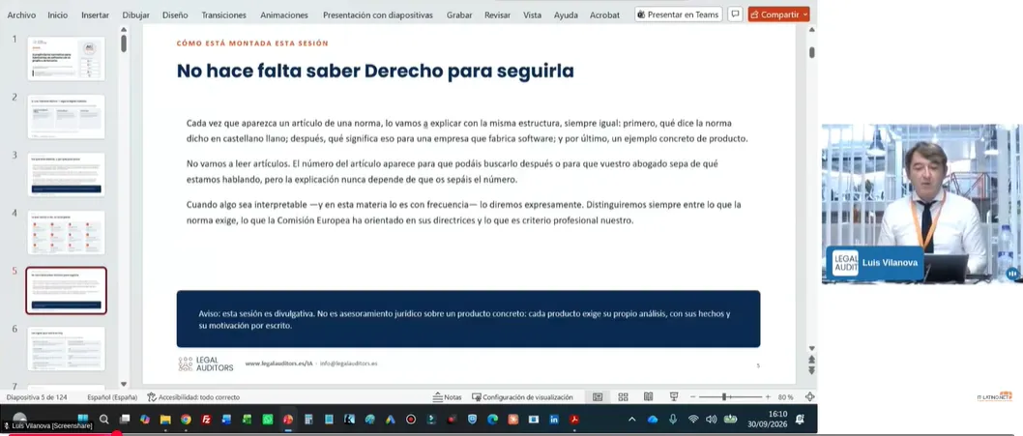1023x436 pixels.
Task: Open Windows Start menu
Action: [x=83, y=419]
